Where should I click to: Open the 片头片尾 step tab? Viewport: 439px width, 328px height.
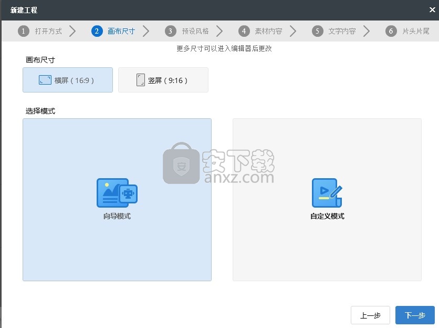[415, 31]
